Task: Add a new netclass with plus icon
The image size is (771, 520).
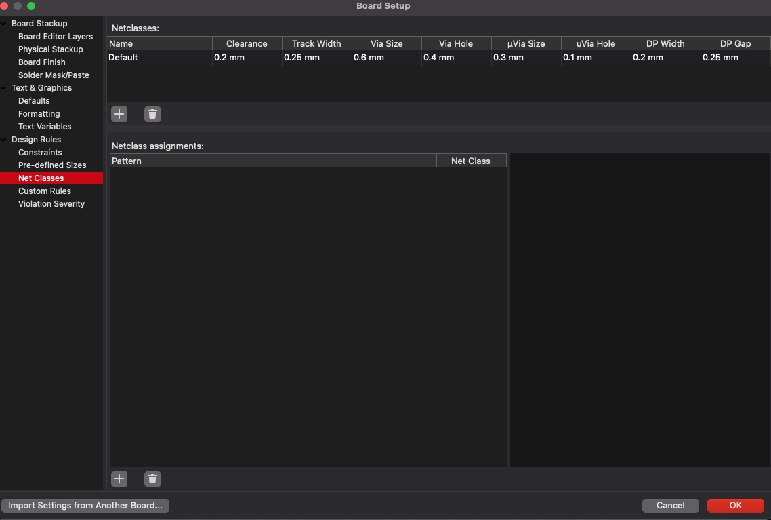Action: [119, 114]
